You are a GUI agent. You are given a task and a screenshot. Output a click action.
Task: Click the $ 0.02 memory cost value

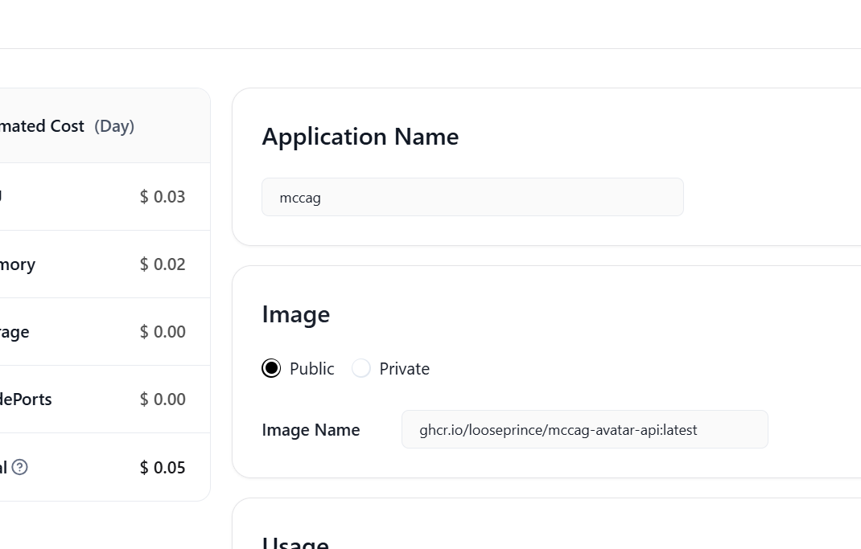(x=163, y=264)
